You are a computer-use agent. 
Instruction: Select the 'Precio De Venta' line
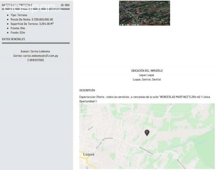click(x=32, y=20)
